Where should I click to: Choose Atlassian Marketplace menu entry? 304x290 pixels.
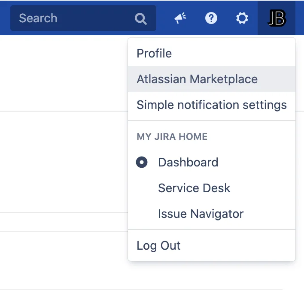pyautogui.click(x=212, y=79)
